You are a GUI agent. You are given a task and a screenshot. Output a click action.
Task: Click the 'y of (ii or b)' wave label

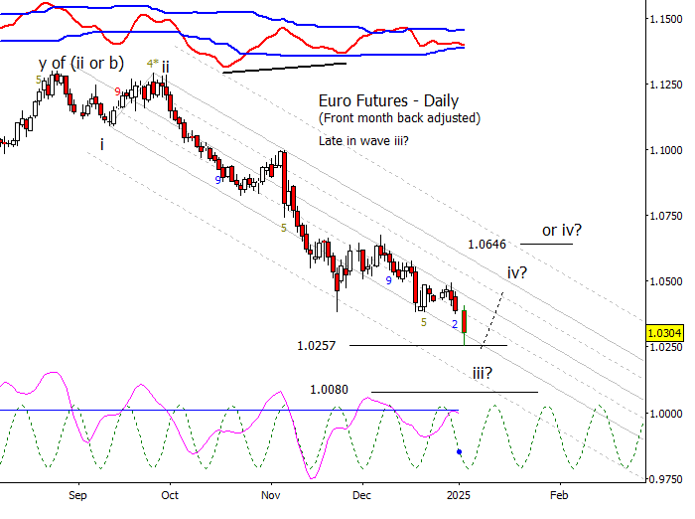[81, 63]
